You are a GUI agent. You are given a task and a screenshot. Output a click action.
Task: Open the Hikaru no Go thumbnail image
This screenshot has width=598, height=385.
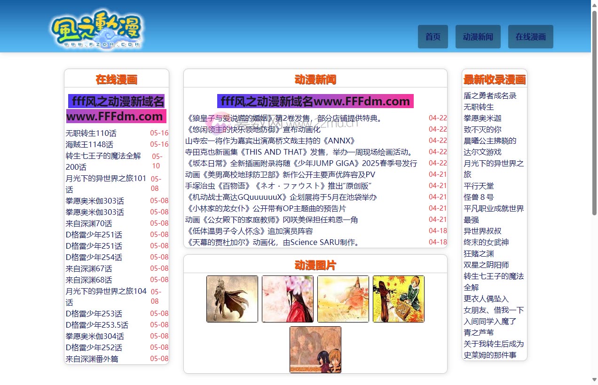(315, 350)
